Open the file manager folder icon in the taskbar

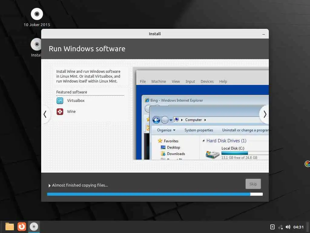[x=9, y=227]
